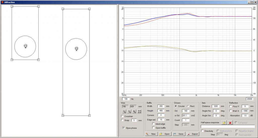The width and height of the screenshot is (258, 138).
Task: Select the top-left corner handle of left baffle
Action: 12,6
